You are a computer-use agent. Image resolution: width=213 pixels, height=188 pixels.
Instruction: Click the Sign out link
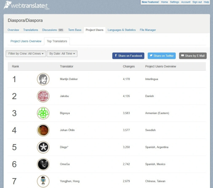tap(197, 2)
